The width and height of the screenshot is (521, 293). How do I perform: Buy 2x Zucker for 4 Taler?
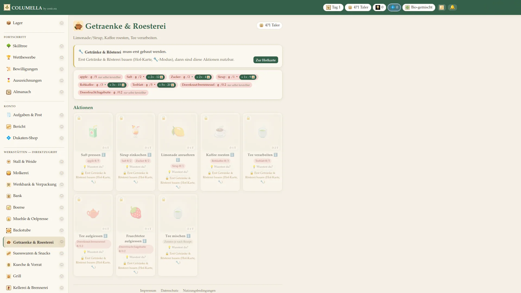pyautogui.click(x=203, y=77)
